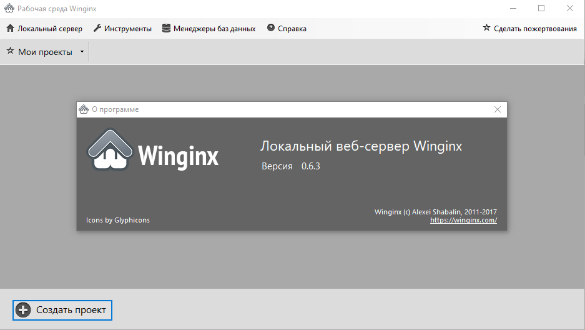Expand the Мои проекты dropdown arrow
585x330 pixels.
click(82, 52)
